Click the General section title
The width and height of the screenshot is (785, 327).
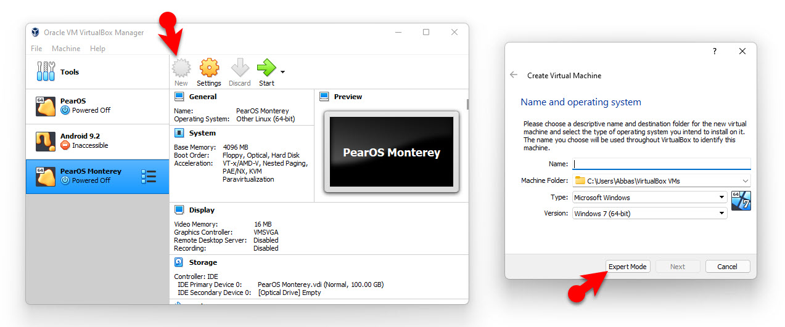[x=203, y=97]
